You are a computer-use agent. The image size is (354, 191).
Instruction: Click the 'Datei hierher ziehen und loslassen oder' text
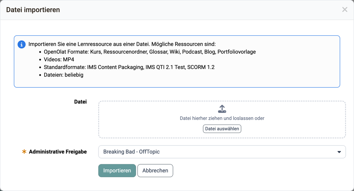click(x=222, y=118)
